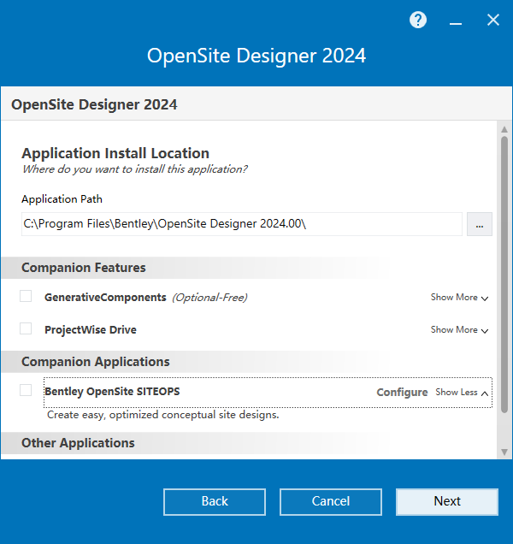Click the scrollbar up arrow
Screen dimensions: 513x544
tap(504, 129)
